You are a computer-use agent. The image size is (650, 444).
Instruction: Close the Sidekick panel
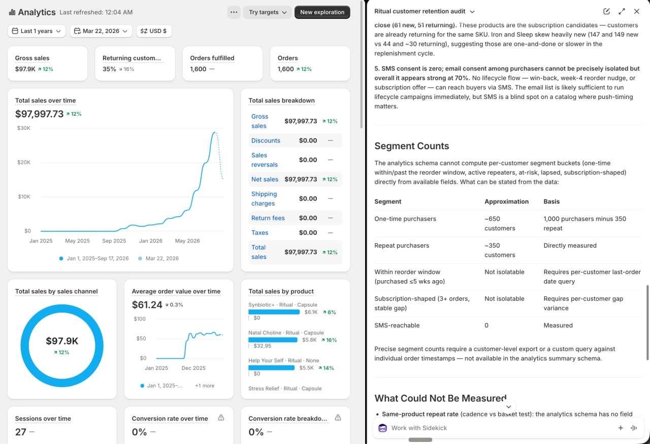pos(636,11)
